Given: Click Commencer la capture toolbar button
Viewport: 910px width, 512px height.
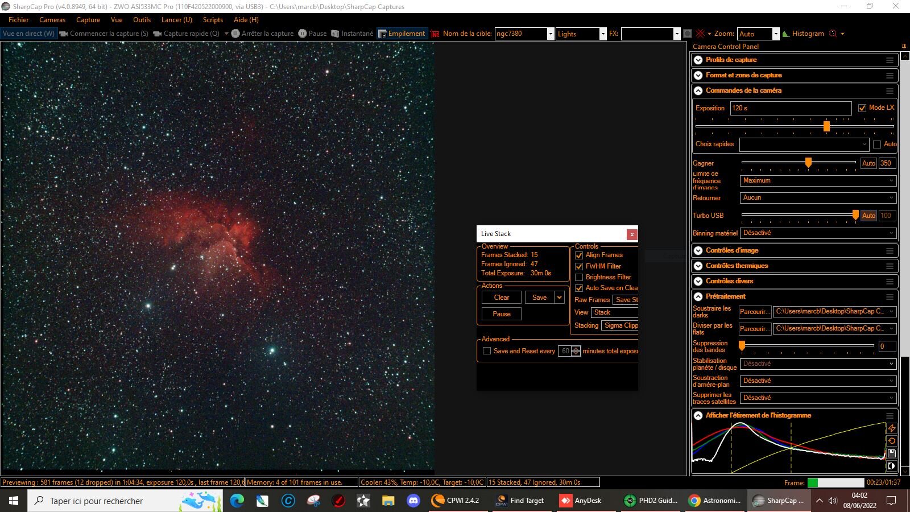Looking at the screenshot, I should point(104,34).
